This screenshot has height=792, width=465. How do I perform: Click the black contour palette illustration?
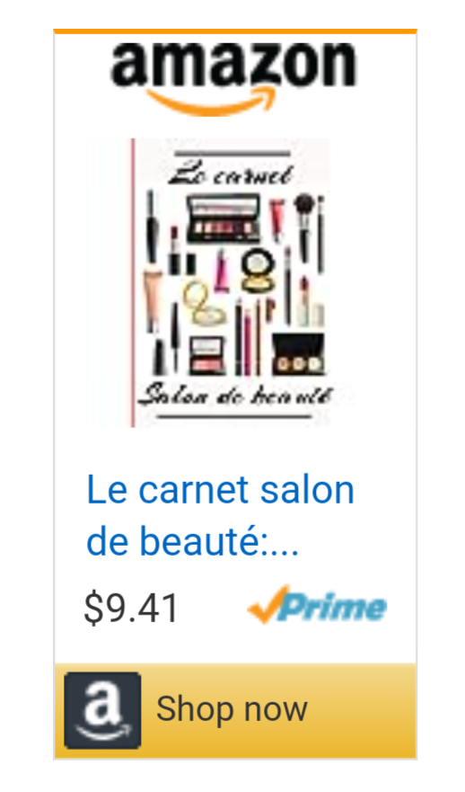pos(297,354)
